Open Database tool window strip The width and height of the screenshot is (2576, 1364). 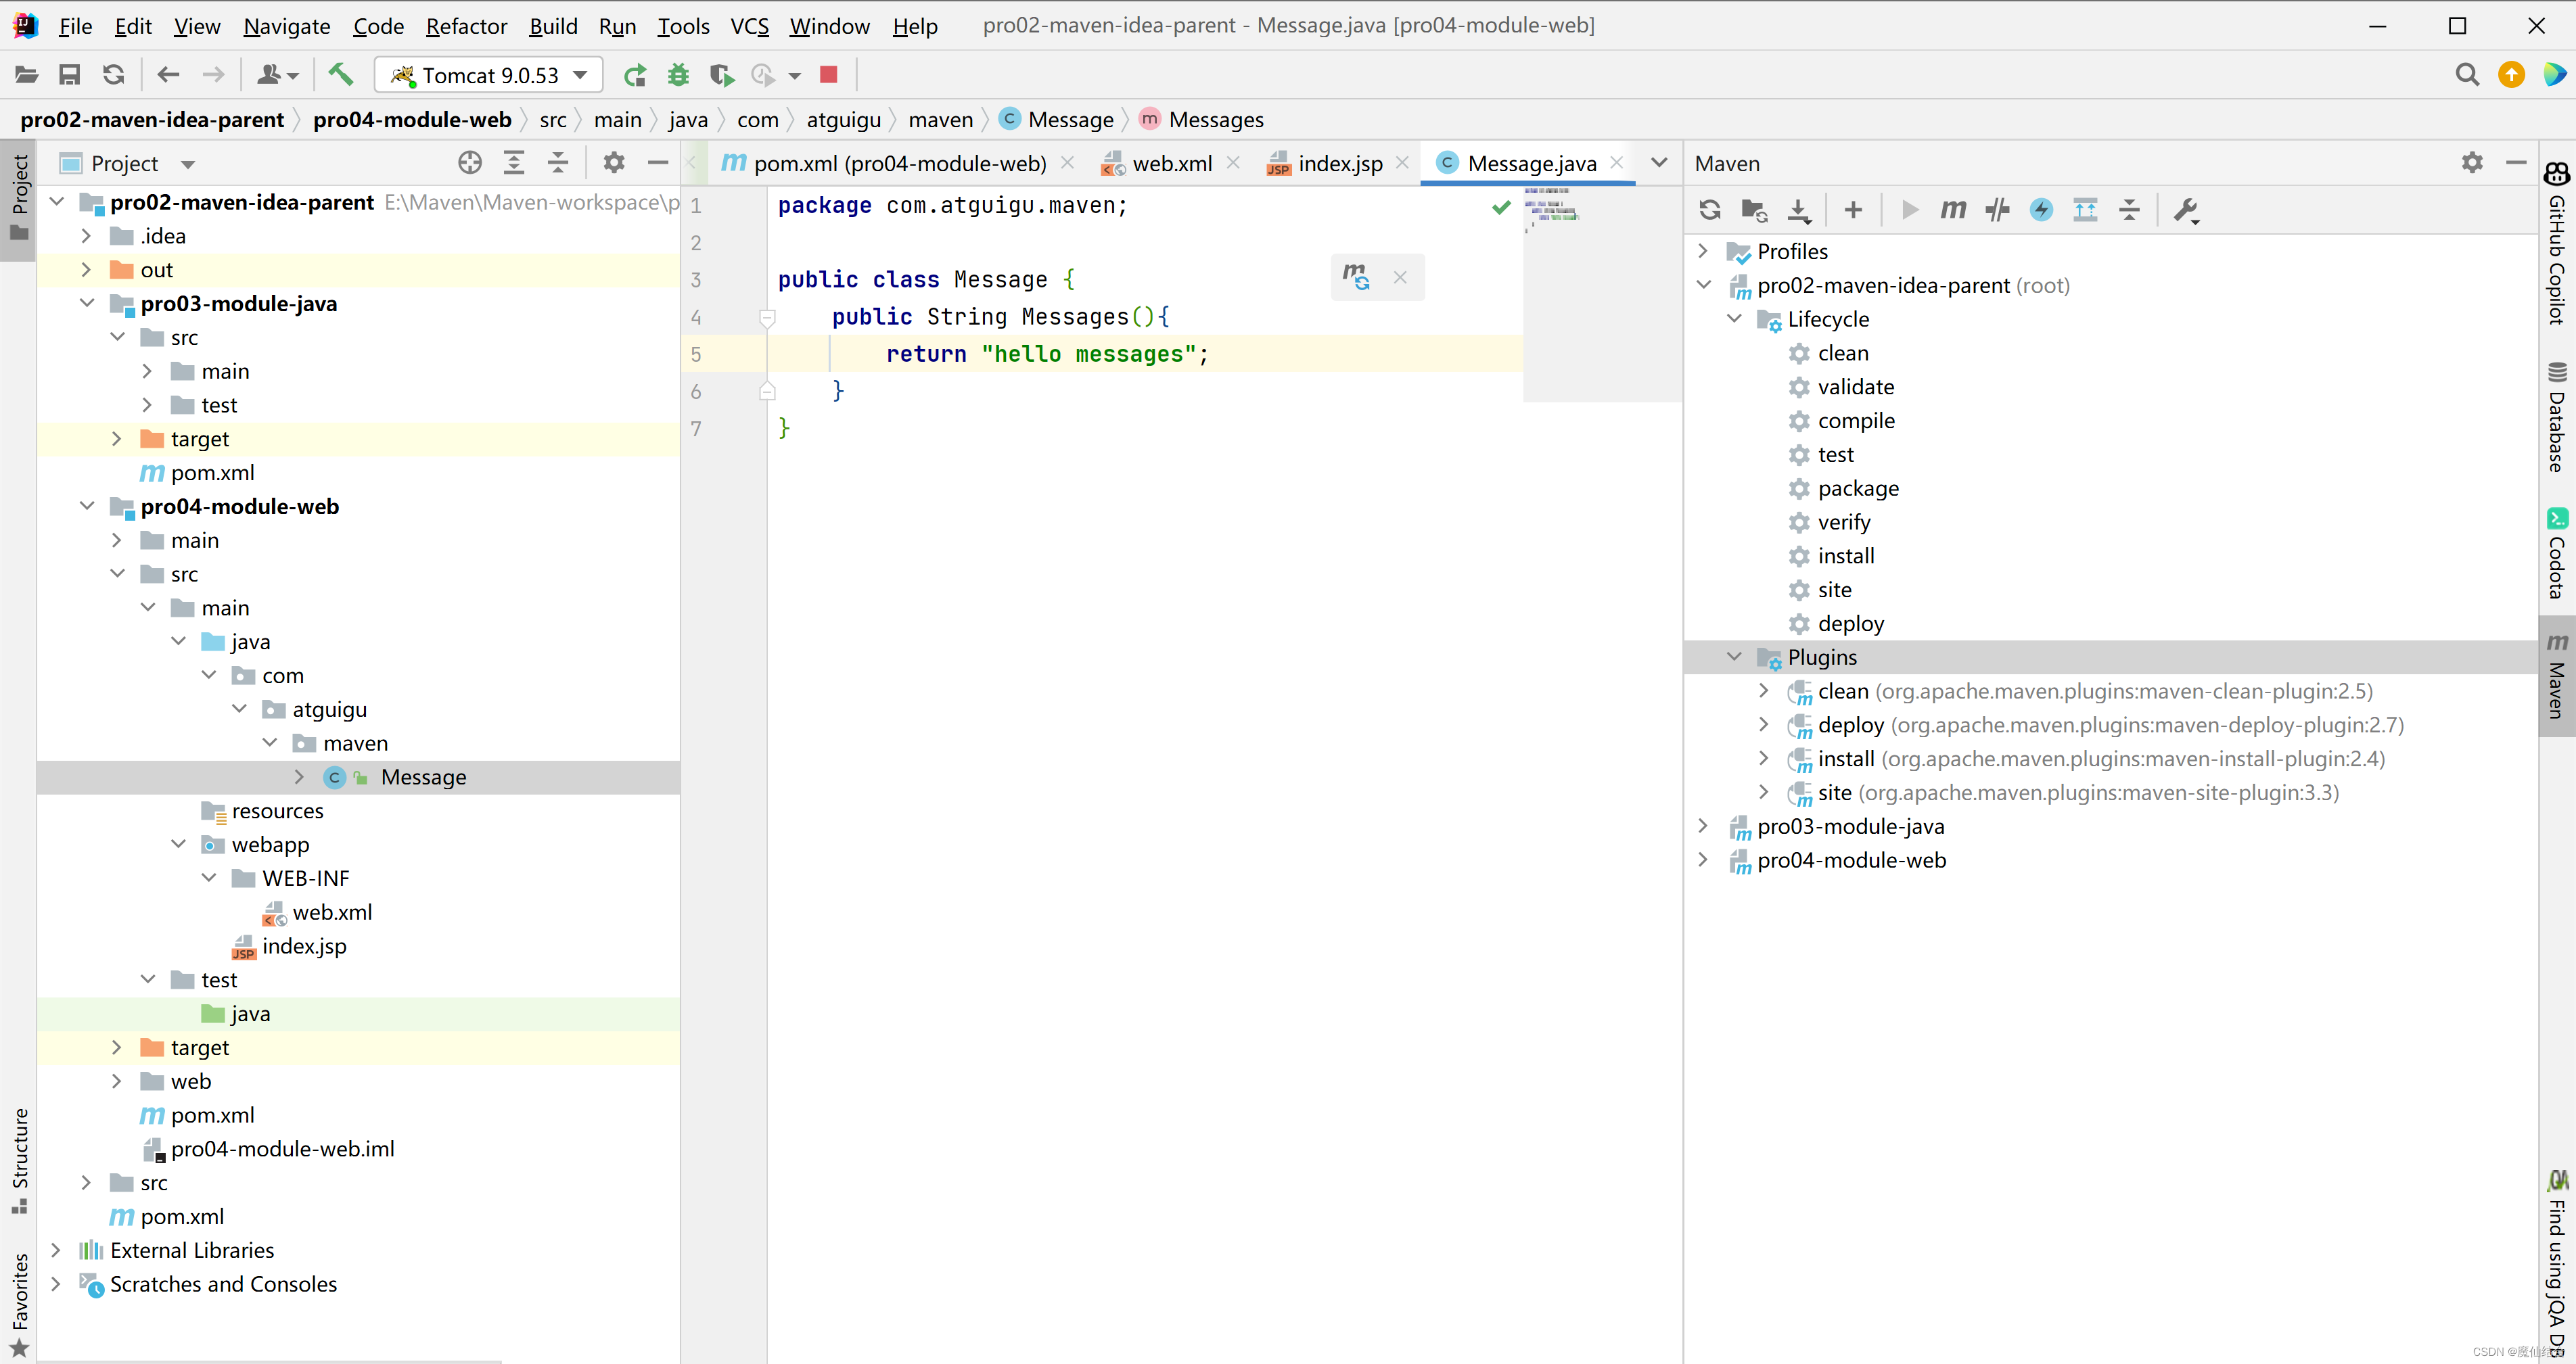[x=2557, y=416]
